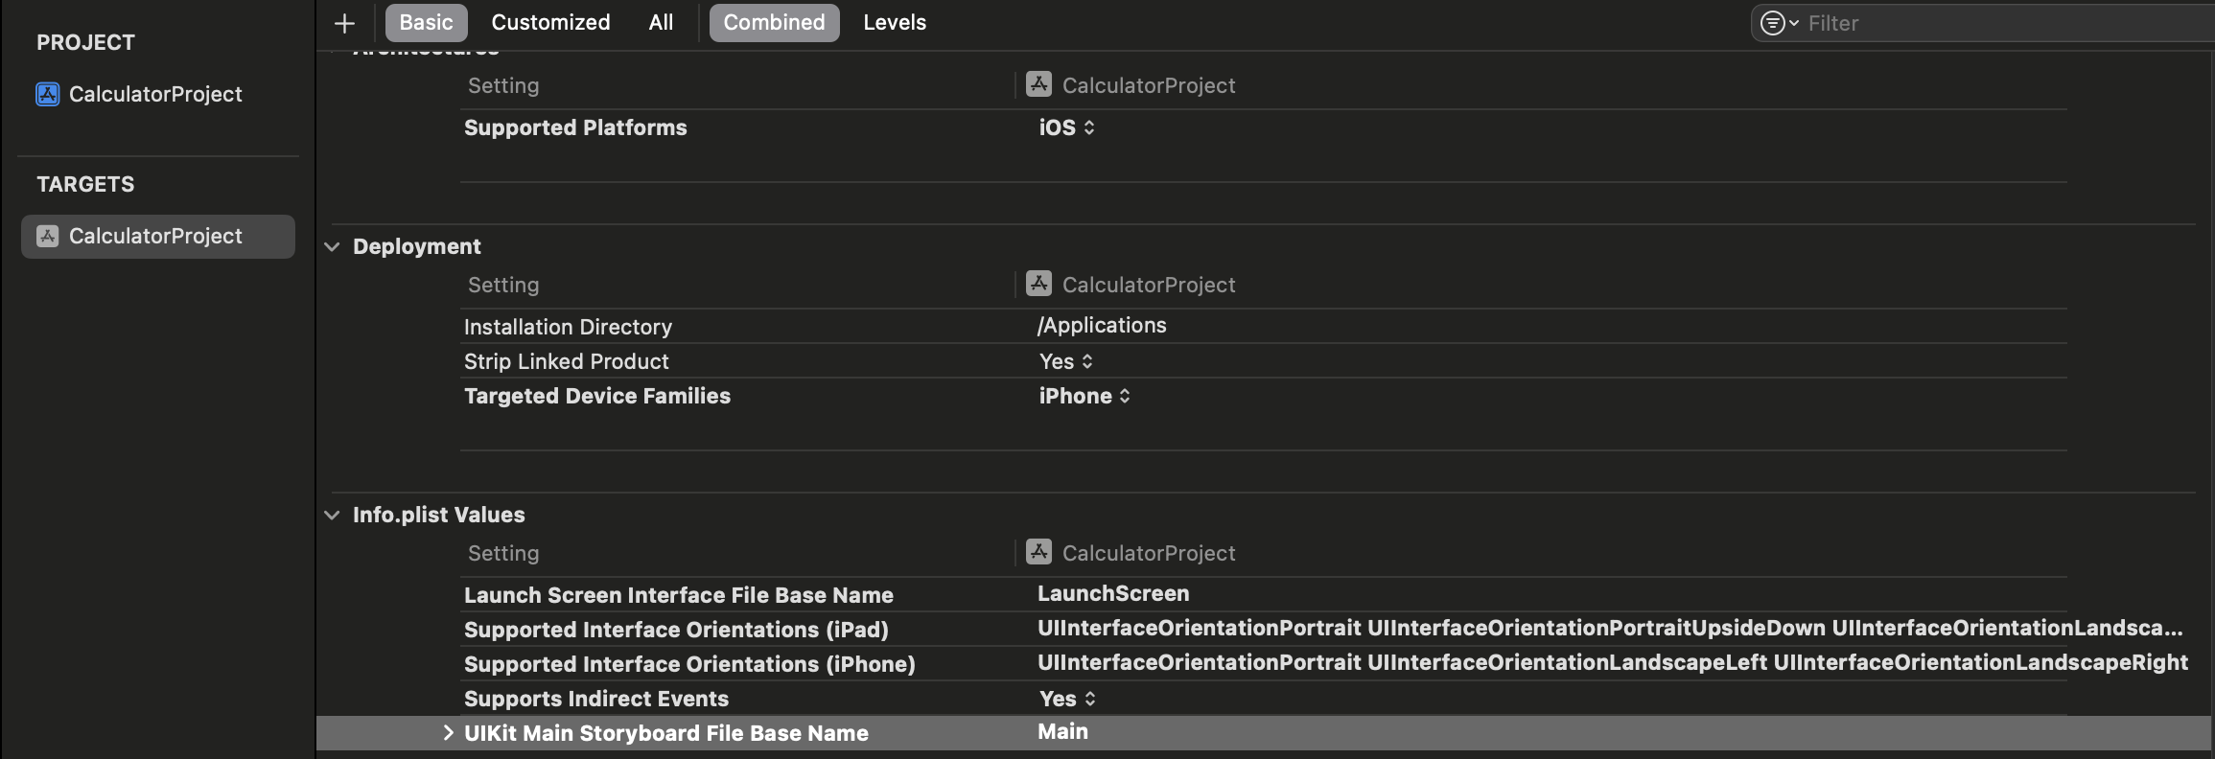Click the Info.plist Values section title

[x=439, y=515]
